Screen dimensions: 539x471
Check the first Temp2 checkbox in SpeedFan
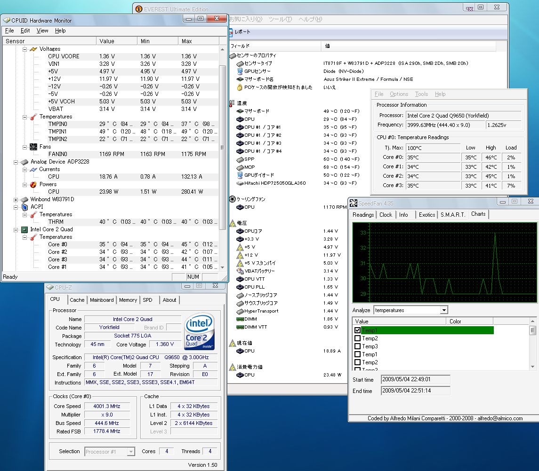(357, 338)
